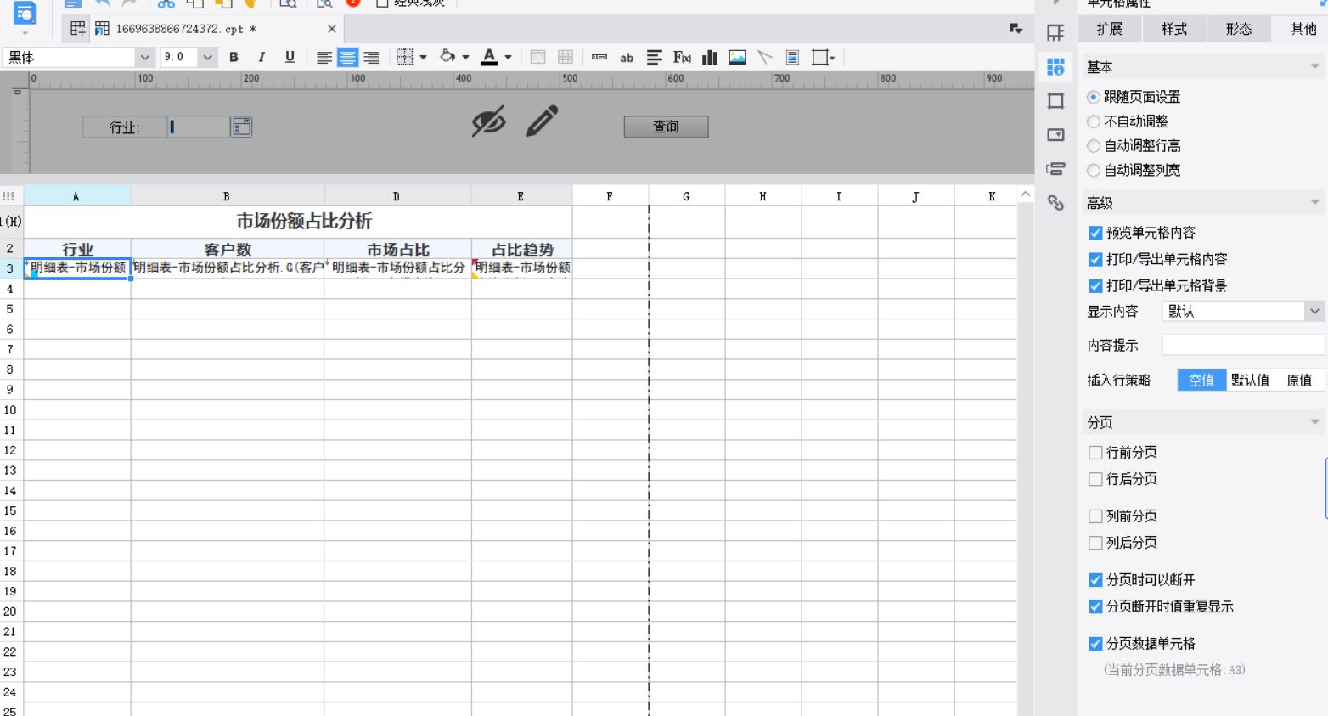Collapse the 高级 section
Image resolution: width=1328 pixels, height=716 pixels.
(x=1314, y=202)
